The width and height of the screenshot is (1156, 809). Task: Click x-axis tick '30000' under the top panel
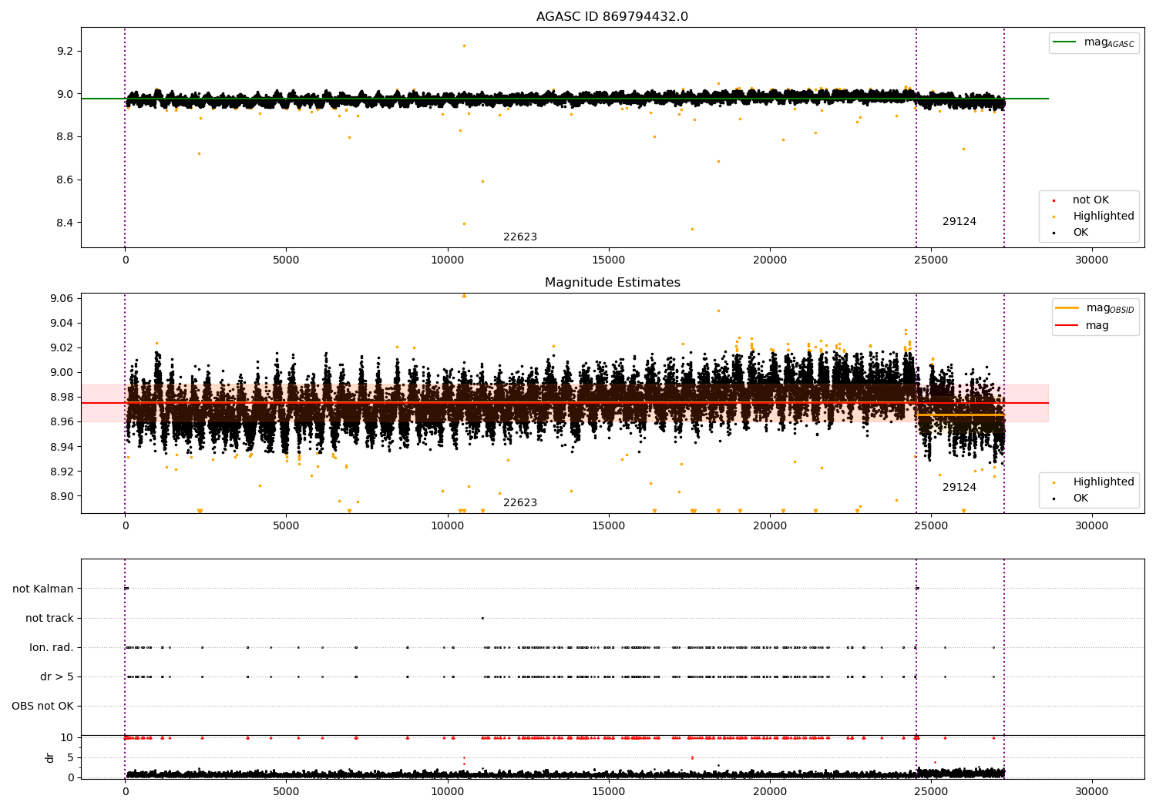1092,260
